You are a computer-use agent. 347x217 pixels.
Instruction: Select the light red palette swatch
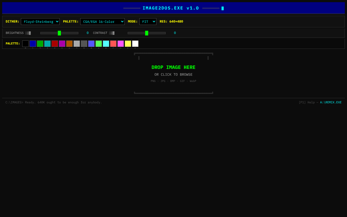113,44
